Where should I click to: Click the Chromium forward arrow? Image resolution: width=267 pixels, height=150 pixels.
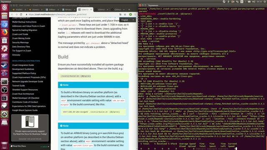[17, 15]
